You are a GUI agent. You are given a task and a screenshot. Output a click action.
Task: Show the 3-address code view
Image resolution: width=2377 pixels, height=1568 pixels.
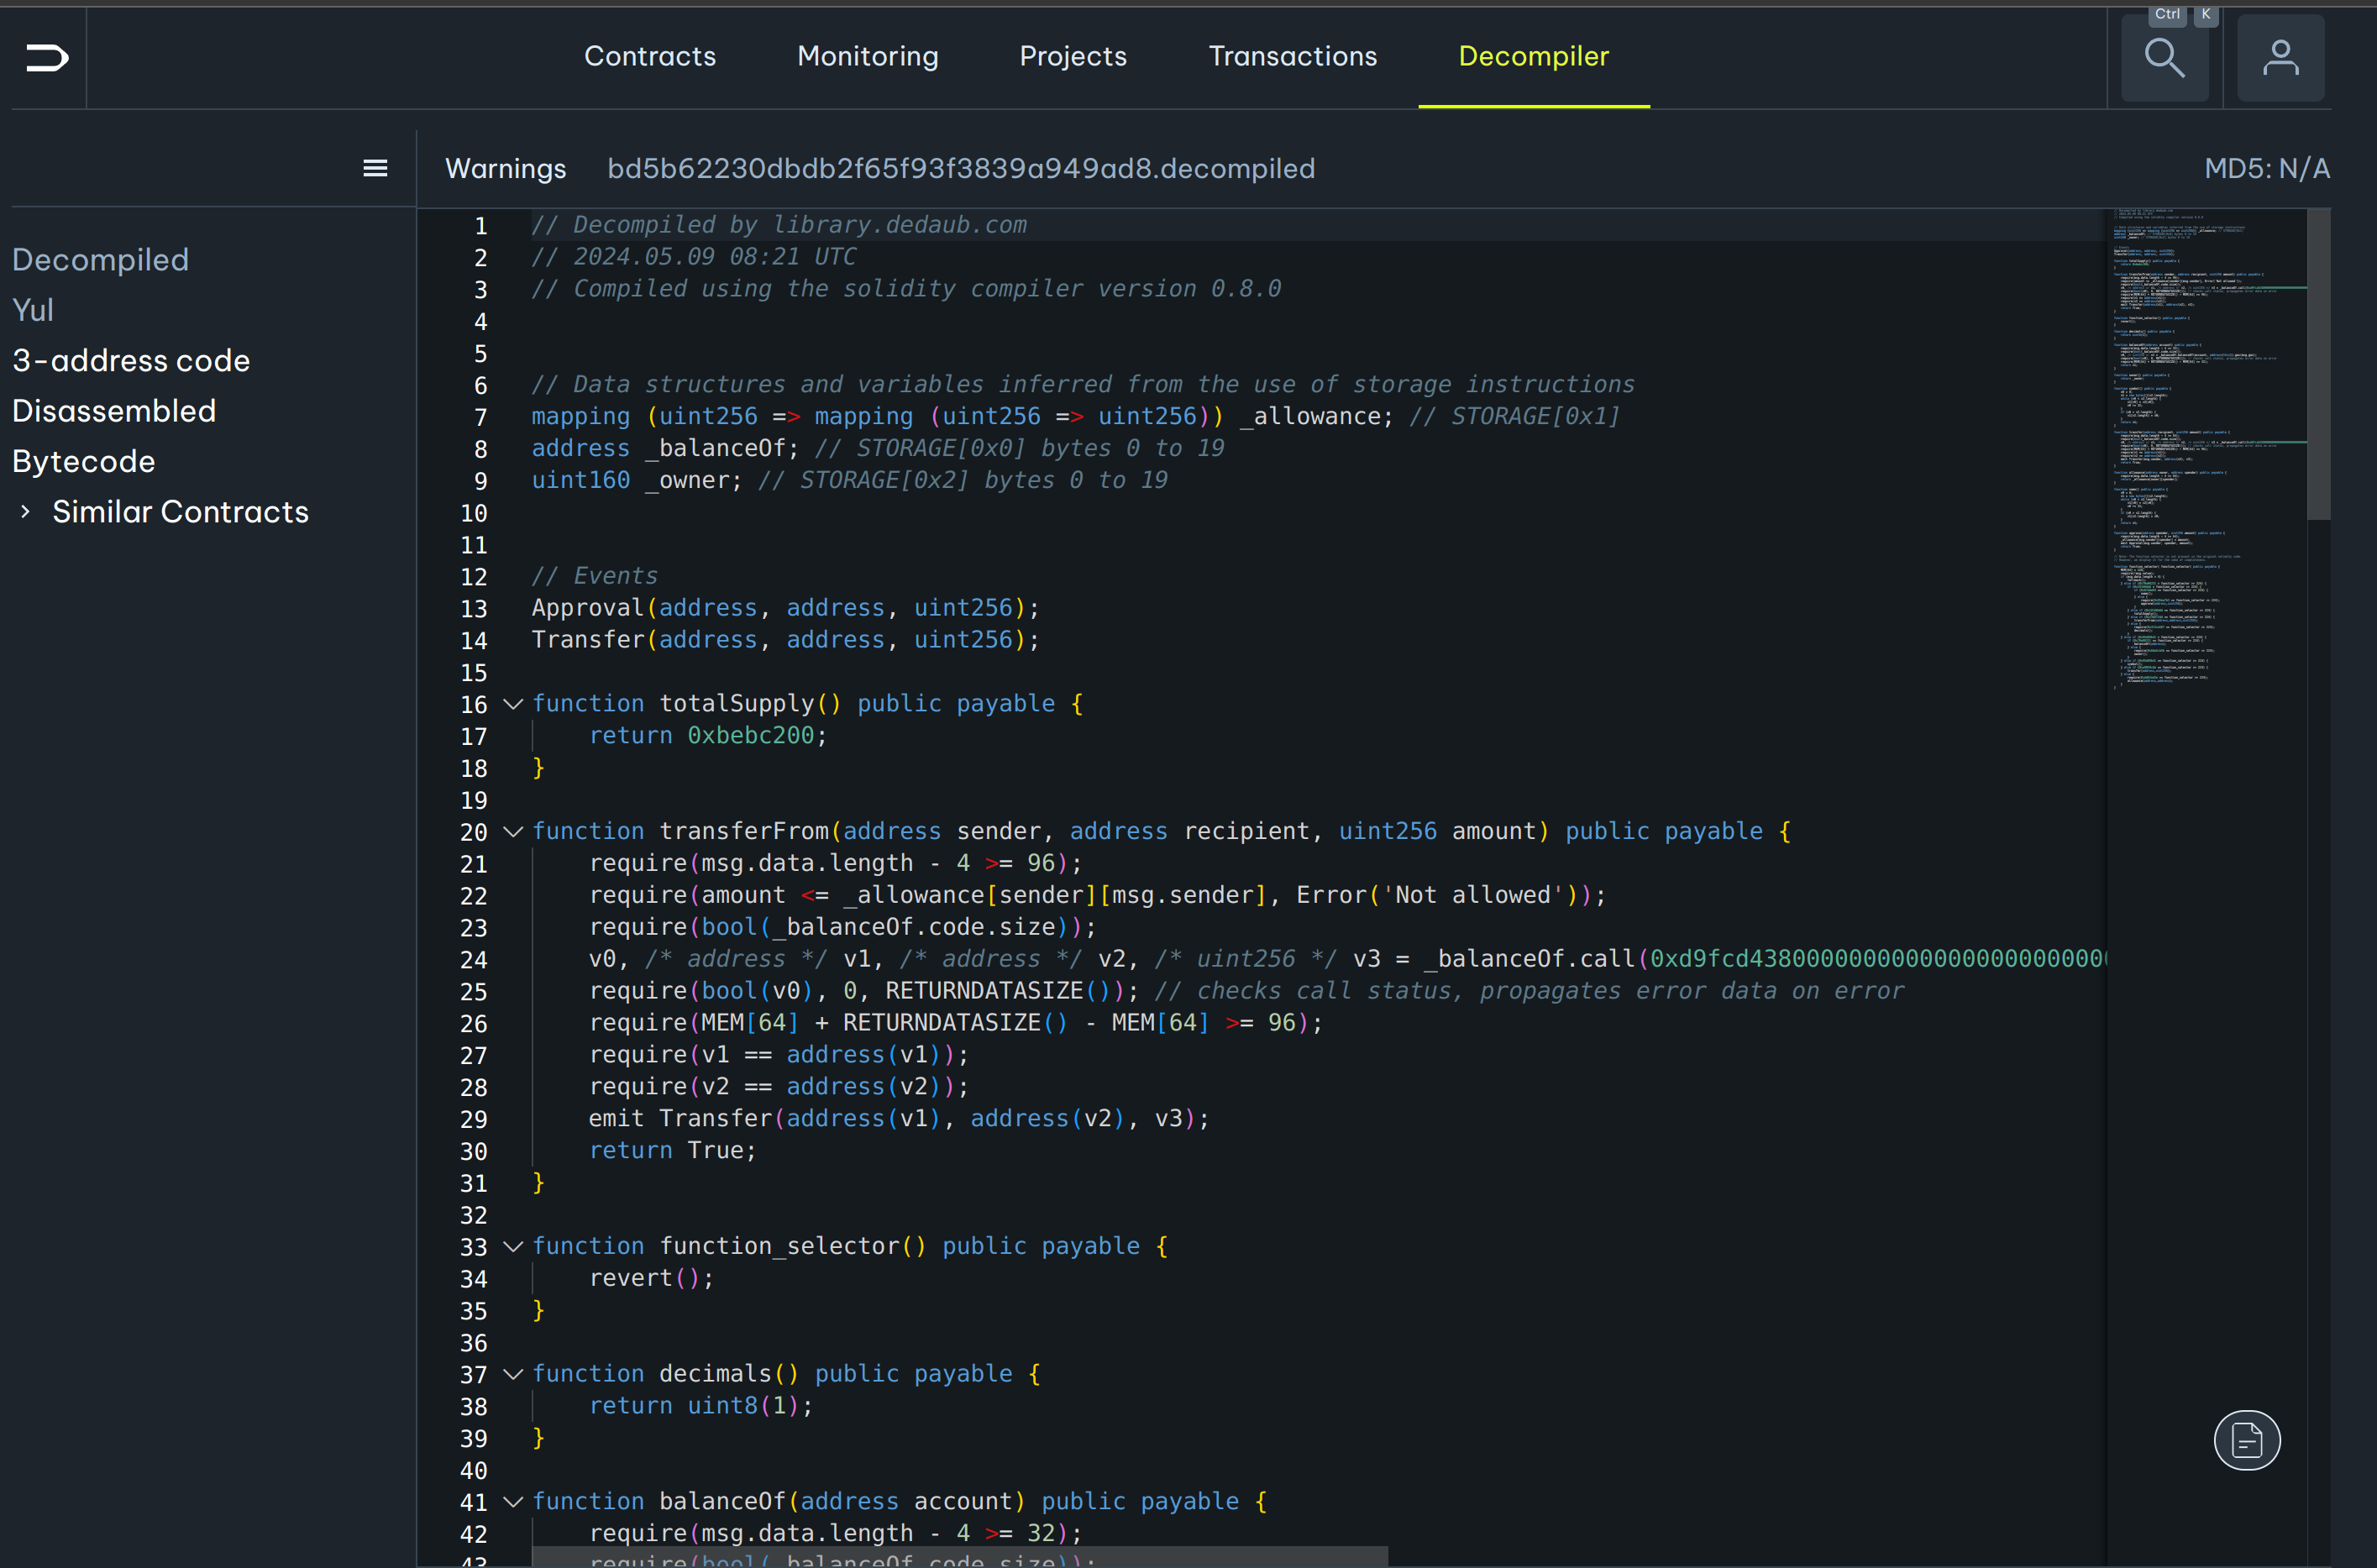pyautogui.click(x=131, y=361)
